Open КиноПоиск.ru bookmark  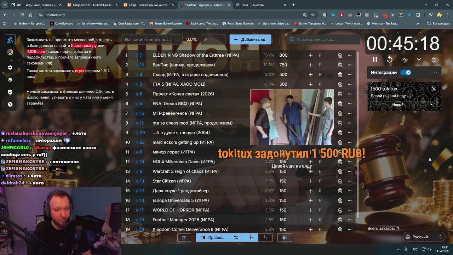click(x=62, y=24)
